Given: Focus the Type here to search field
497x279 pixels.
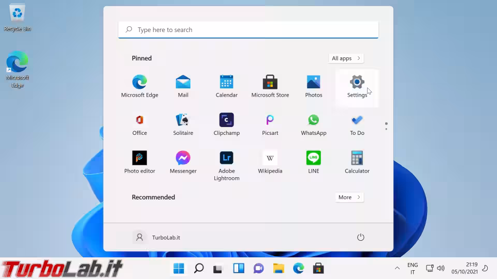Looking at the screenshot, I should [x=248, y=30].
